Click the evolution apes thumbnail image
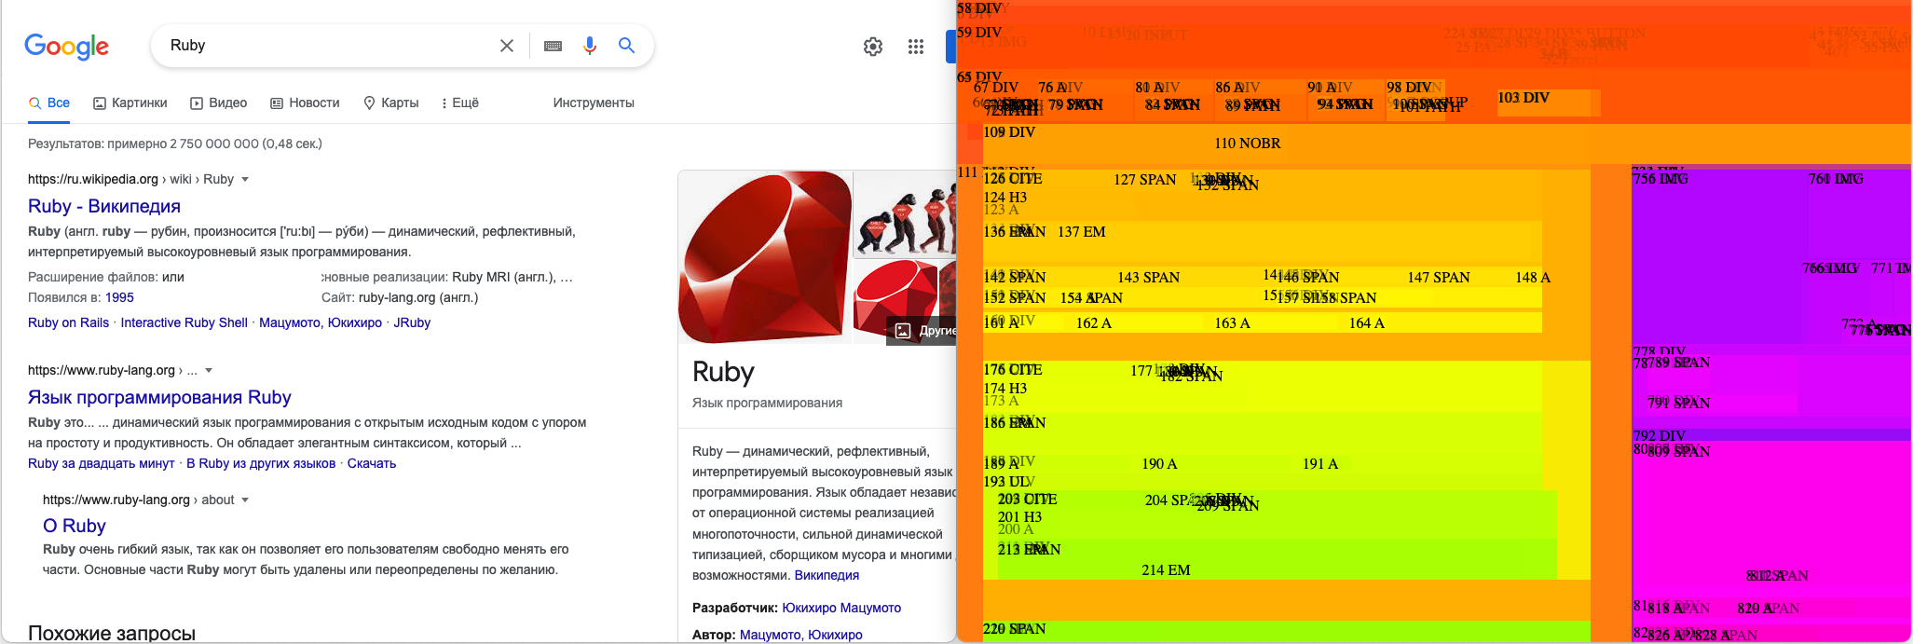Screen dimensions: 1913x644 [x=905, y=213]
